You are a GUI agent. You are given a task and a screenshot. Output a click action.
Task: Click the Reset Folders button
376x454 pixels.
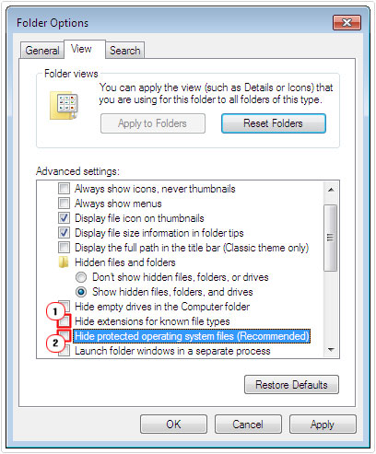[274, 123]
